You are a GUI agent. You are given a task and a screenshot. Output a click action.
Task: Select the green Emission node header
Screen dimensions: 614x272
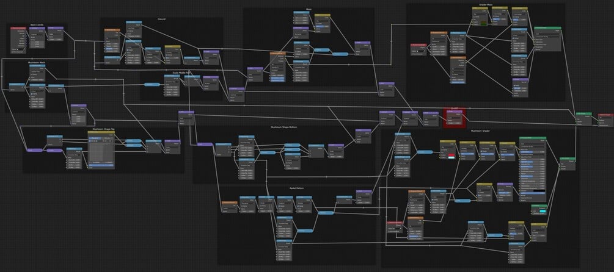[x=539, y=205]
